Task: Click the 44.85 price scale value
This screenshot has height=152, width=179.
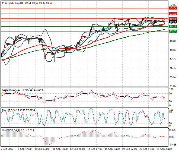Action: click(x=173, y=86)
